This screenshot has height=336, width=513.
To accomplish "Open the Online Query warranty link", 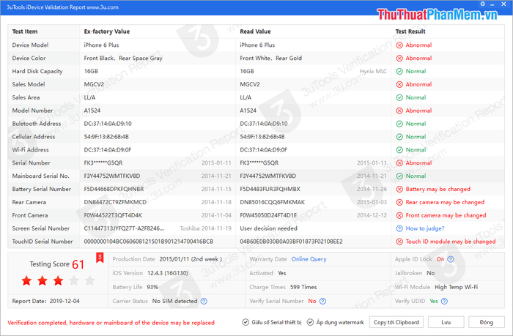I will pos(309,259).
